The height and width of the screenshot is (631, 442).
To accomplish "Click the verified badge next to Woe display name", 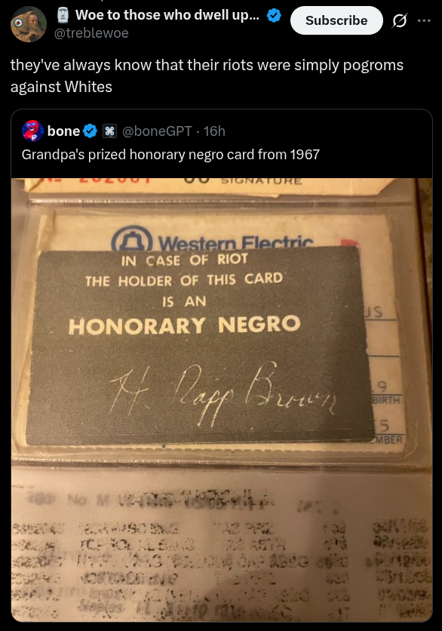I will tap(274, 15).
